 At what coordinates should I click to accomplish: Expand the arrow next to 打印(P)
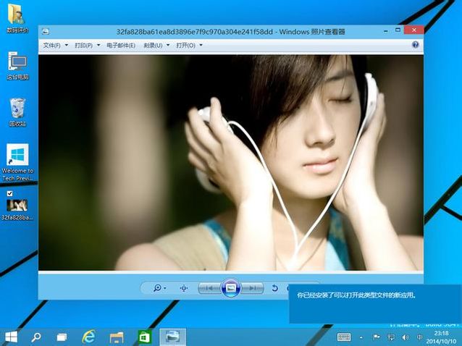98,45
